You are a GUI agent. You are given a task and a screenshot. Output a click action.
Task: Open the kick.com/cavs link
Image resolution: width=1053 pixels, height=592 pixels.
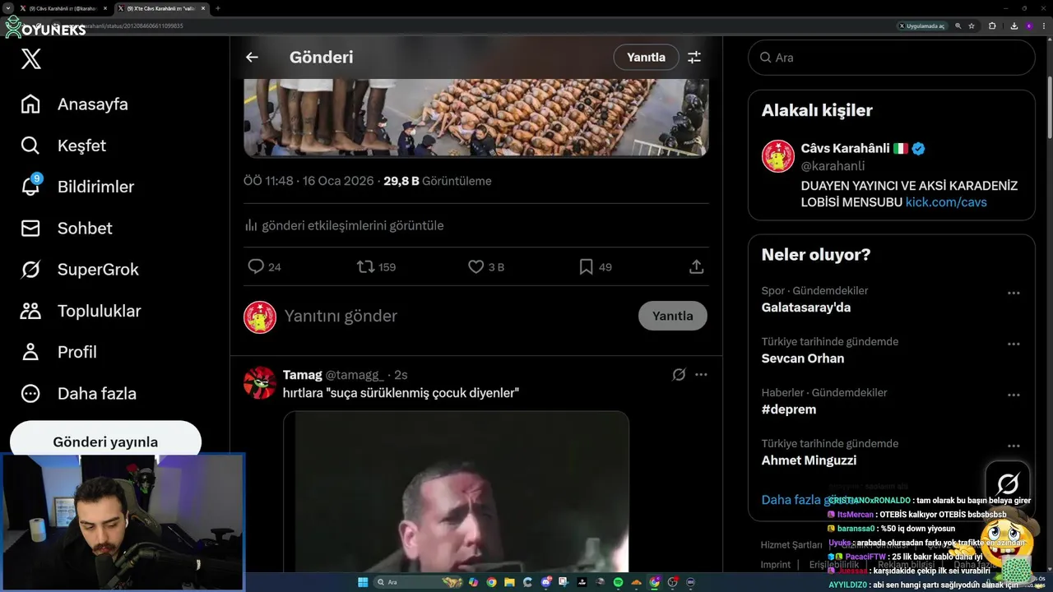[946, 202]
